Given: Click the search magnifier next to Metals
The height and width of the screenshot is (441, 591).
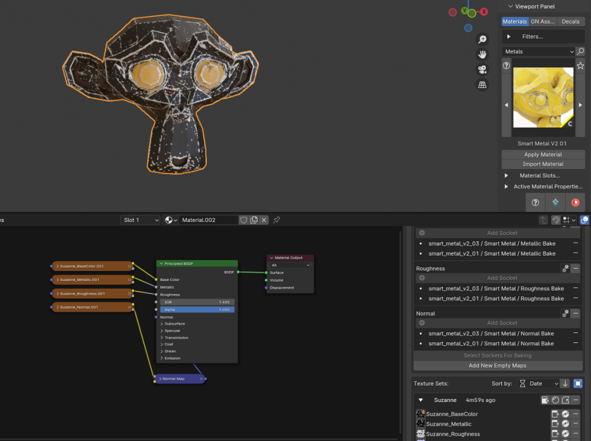Looking at the screenshot, I should (x=580, y=51).
